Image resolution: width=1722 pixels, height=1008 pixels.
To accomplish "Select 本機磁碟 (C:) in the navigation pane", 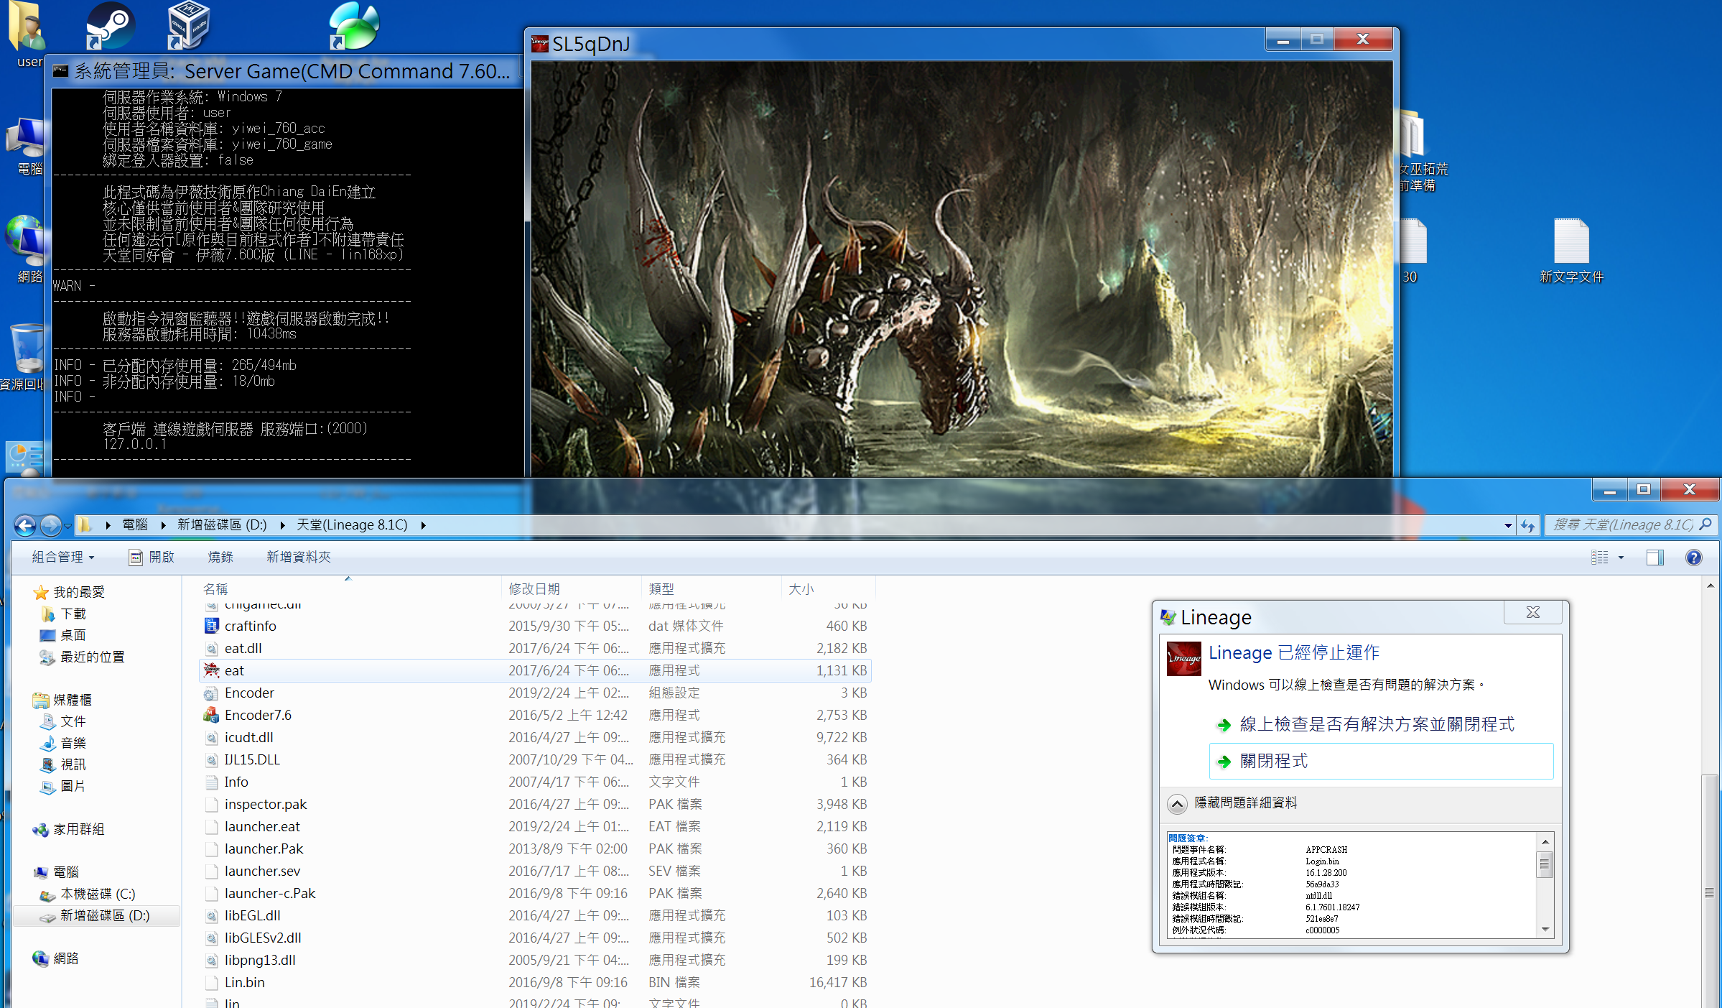I will 98,894.
